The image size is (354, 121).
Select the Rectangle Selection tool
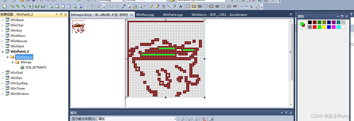tap(112, 6)
